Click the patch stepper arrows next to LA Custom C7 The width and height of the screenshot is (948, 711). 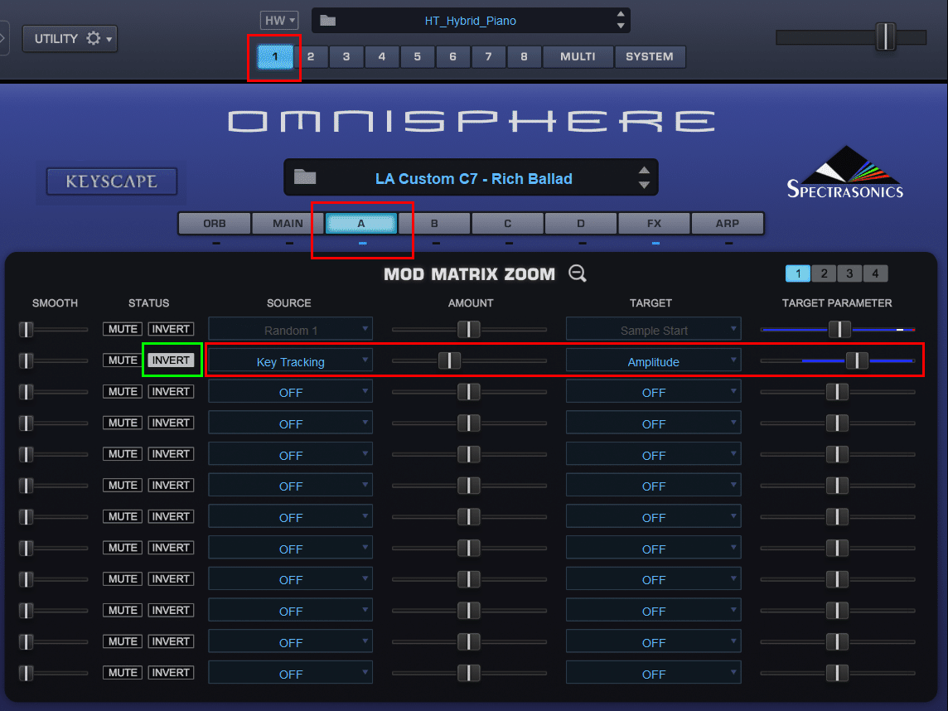(645, 177)
